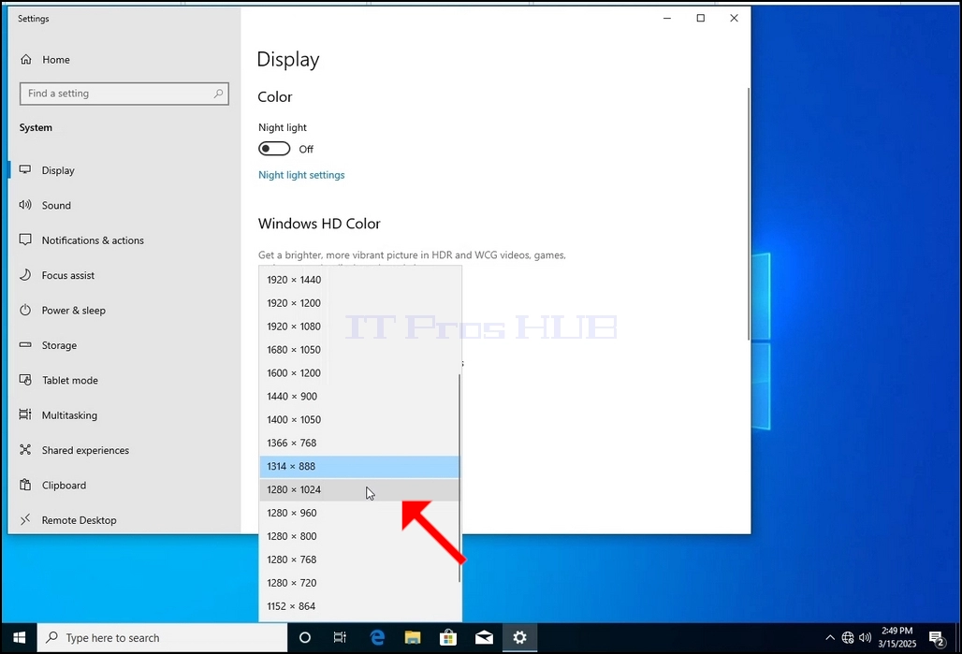
Task: Open the taskbar clock and date
Action: [x=897, y=637]
